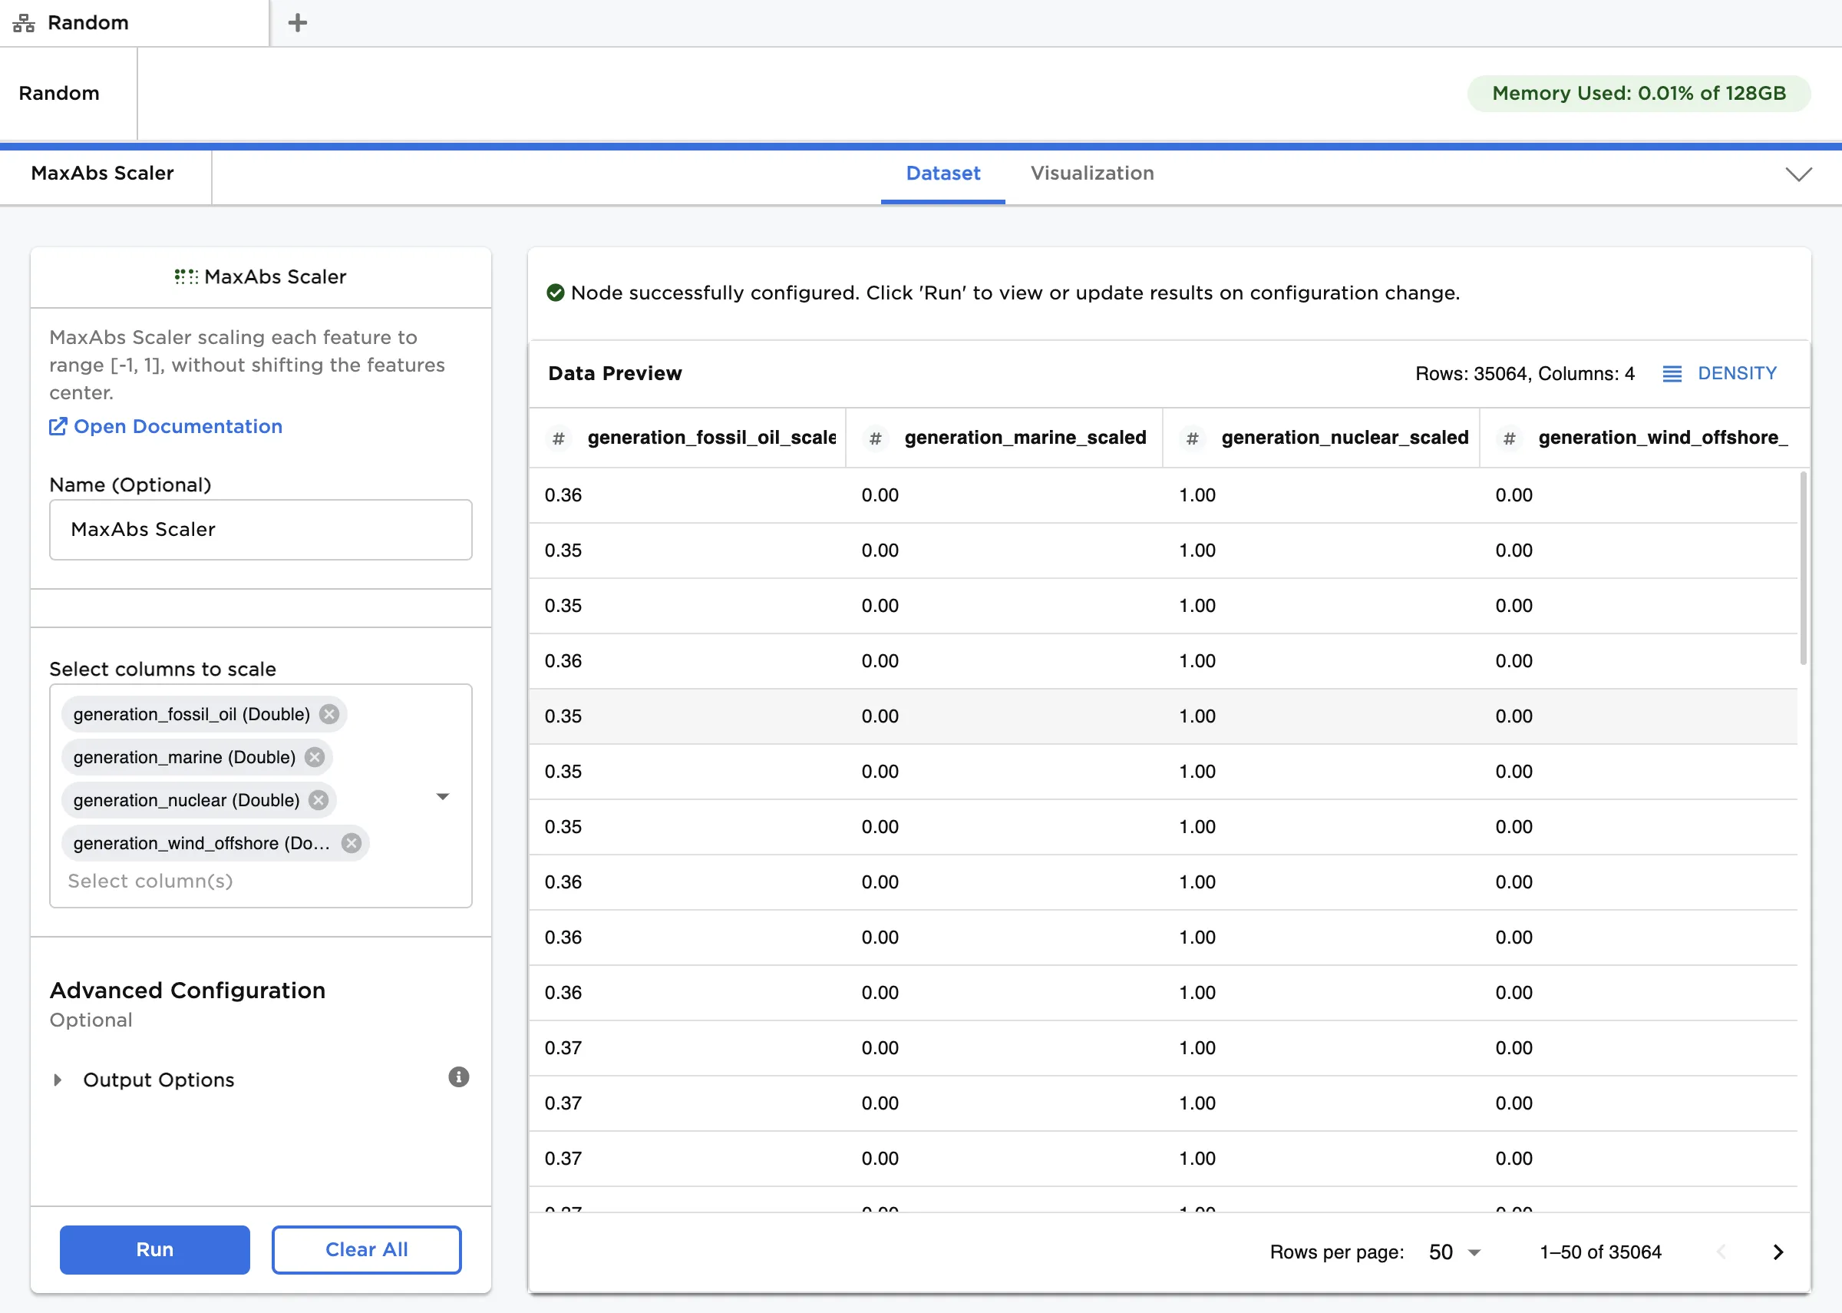Switch to the Visualization tab
This screenshot has width=1842, height=1313.
(1091, 173)
